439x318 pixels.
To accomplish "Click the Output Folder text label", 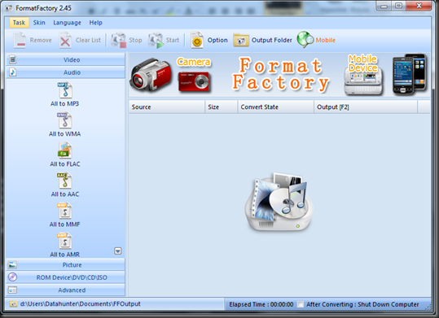I will pyautogui.click(x=271, y=41).
